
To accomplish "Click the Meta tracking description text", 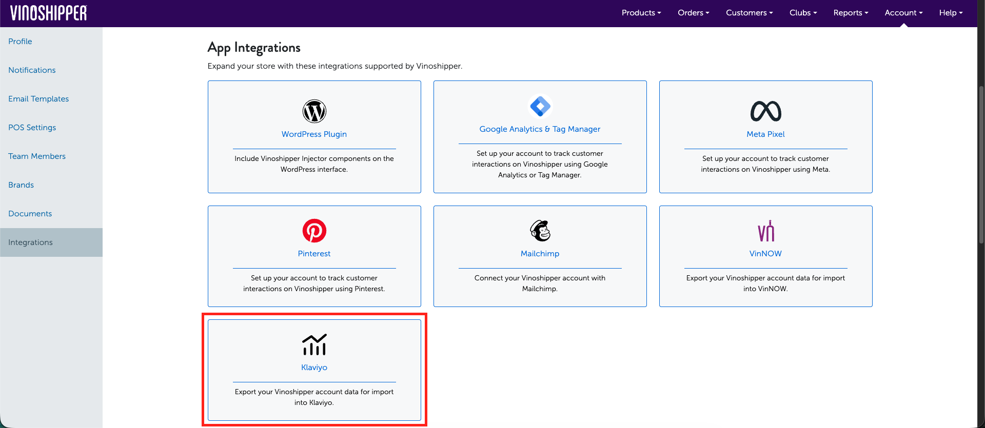I will point(765,164).
